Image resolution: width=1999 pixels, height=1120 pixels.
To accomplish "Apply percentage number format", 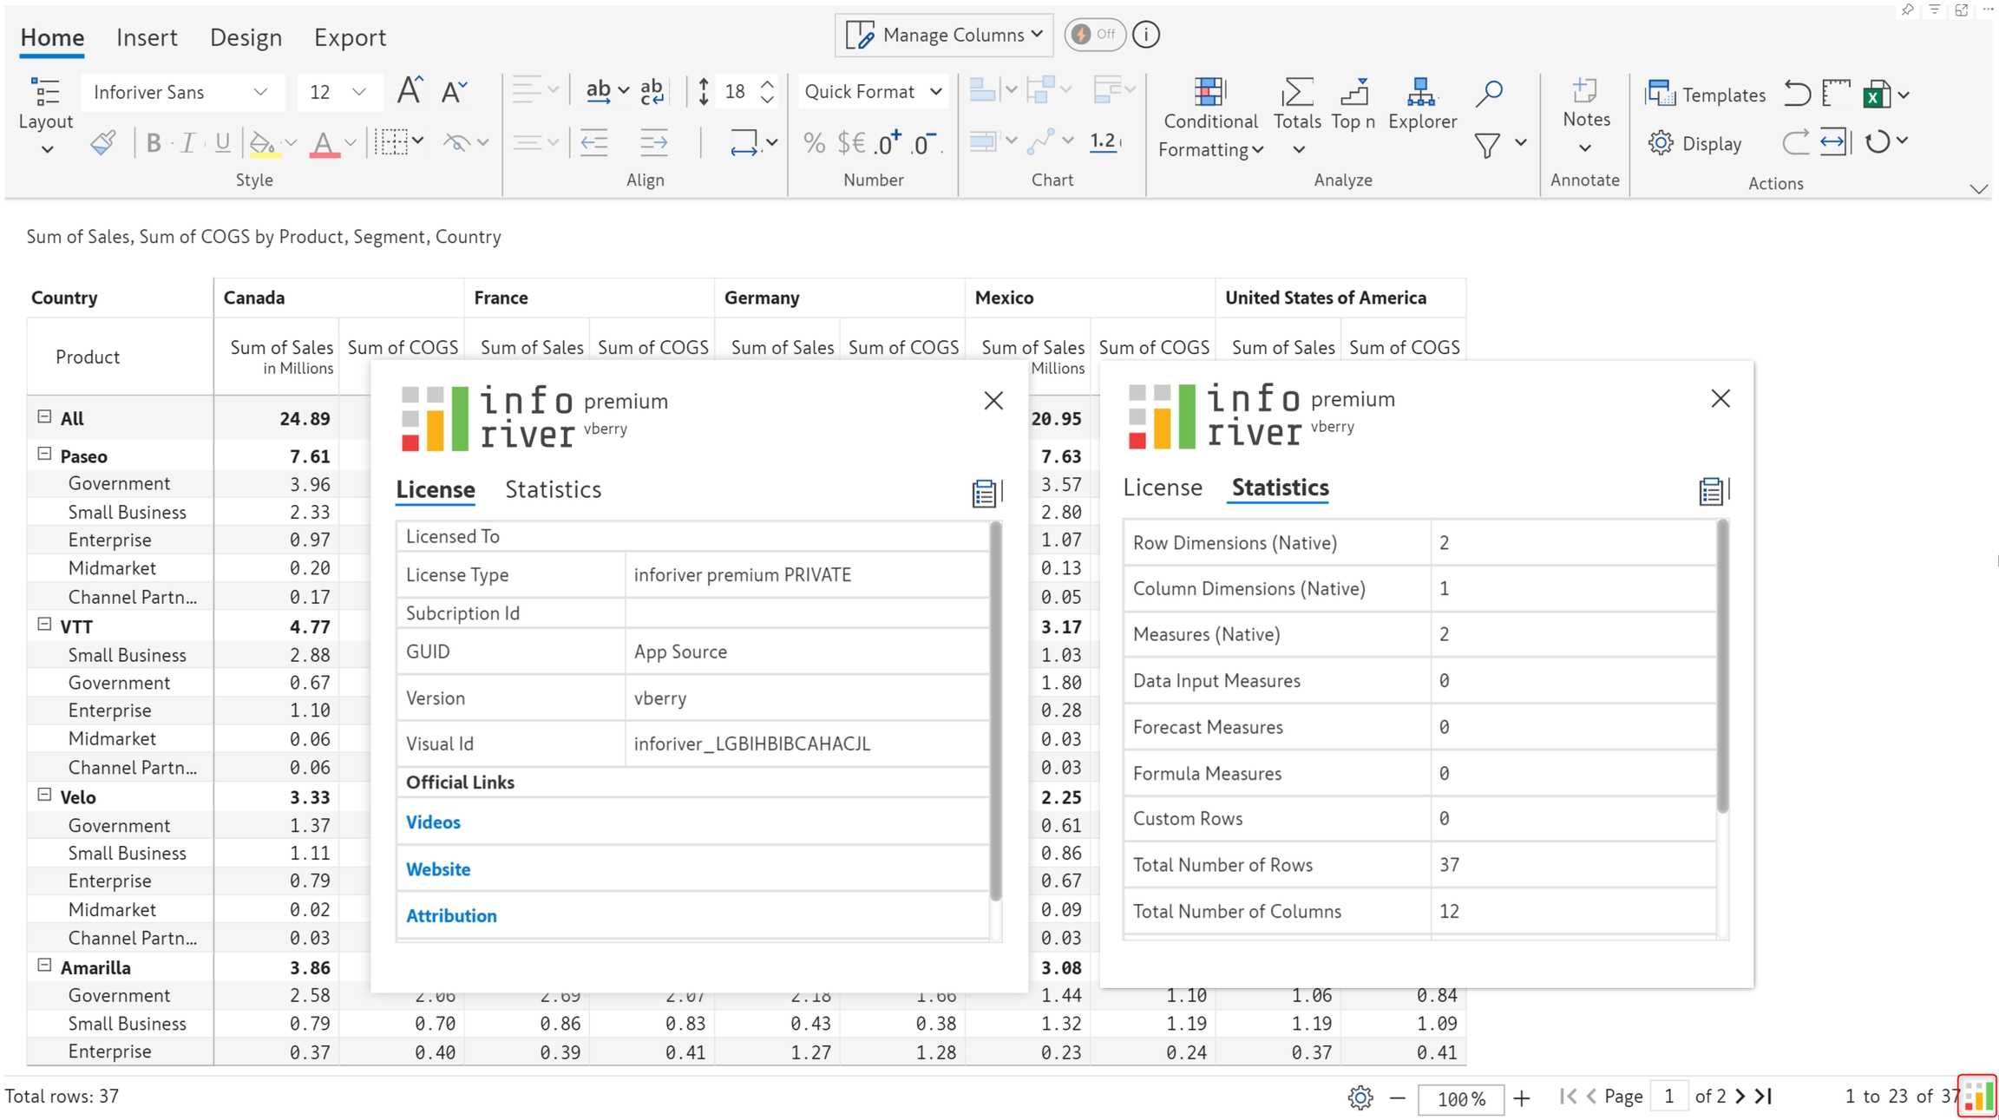I will click(x=814, y=142).
